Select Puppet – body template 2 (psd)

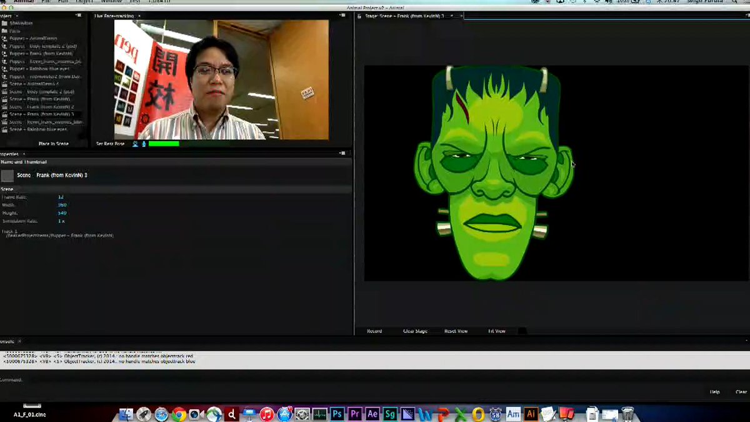(x=42, y=46)
